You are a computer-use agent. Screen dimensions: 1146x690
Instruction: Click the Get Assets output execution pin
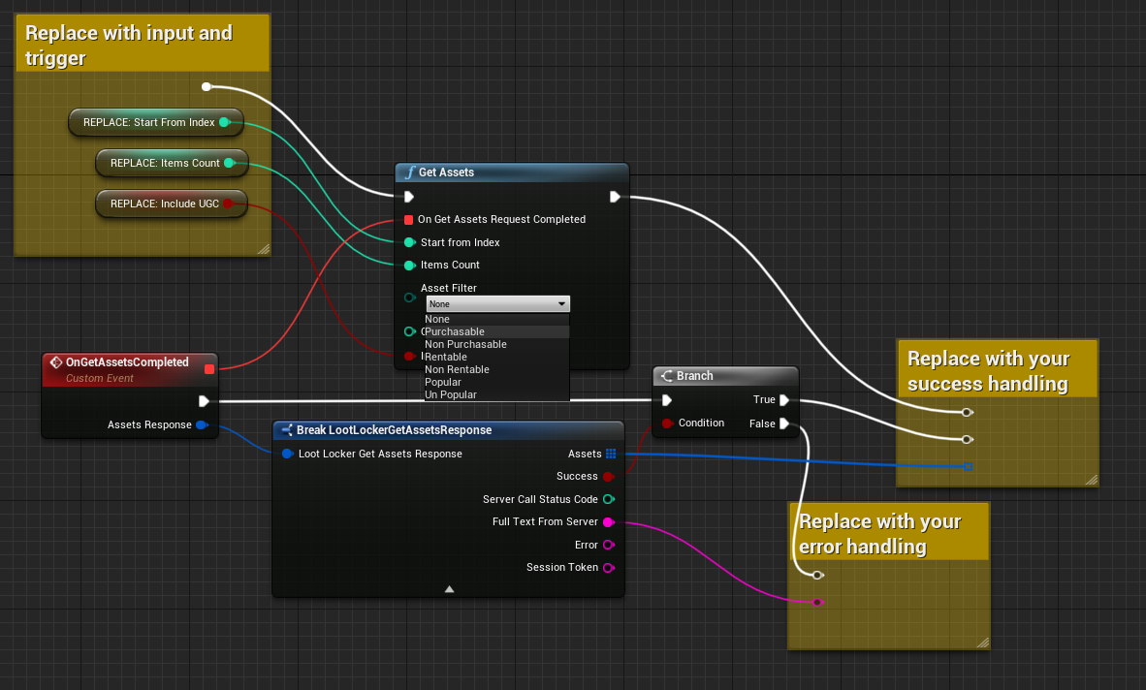coord(615,197)
